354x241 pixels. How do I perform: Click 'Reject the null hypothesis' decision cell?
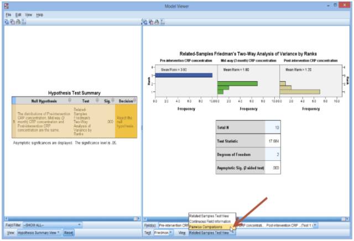tap(126, 121)
